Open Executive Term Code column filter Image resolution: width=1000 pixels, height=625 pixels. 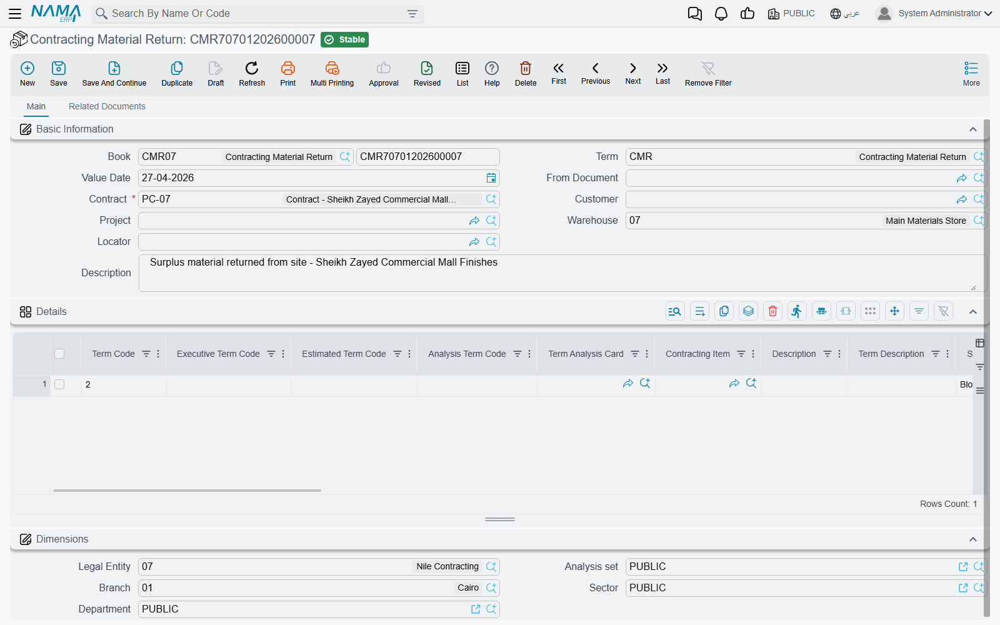point(271,354)
